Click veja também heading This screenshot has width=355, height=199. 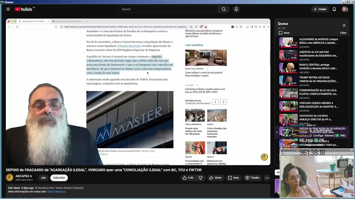[194, 45]
